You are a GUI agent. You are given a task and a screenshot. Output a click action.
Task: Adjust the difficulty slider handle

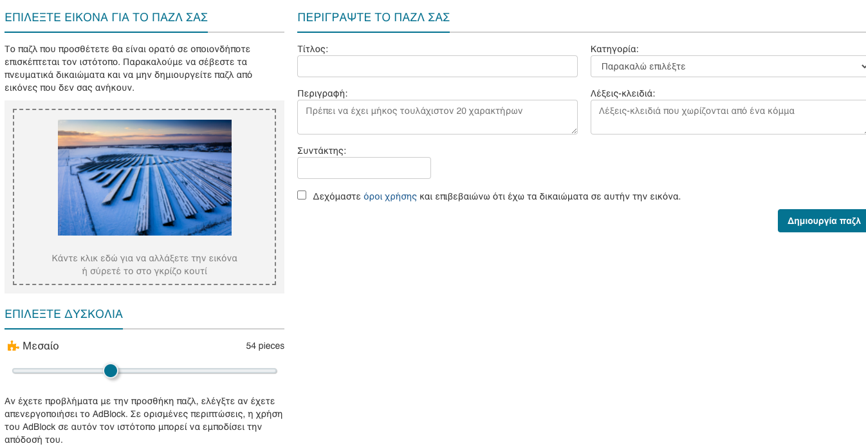point(110,371)
